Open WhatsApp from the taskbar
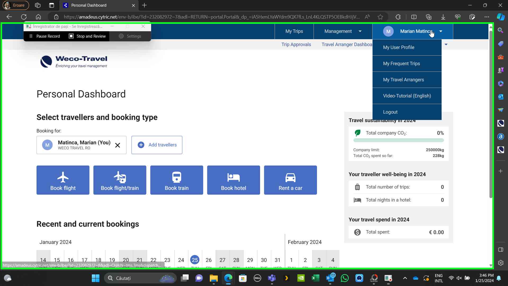This screenshot has width=508, height=286. [x=345, y=278]
